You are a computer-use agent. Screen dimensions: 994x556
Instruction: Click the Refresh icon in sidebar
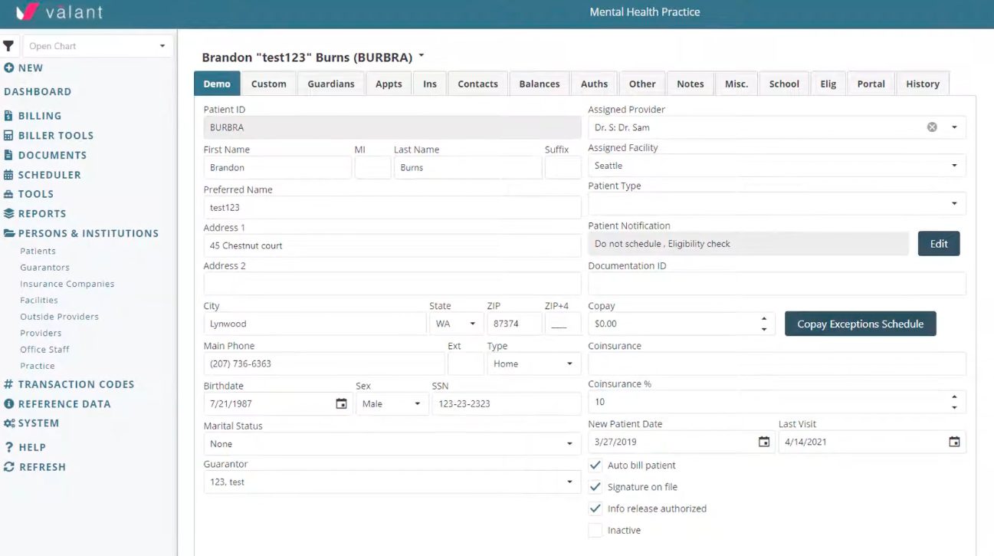pos(9,467)
